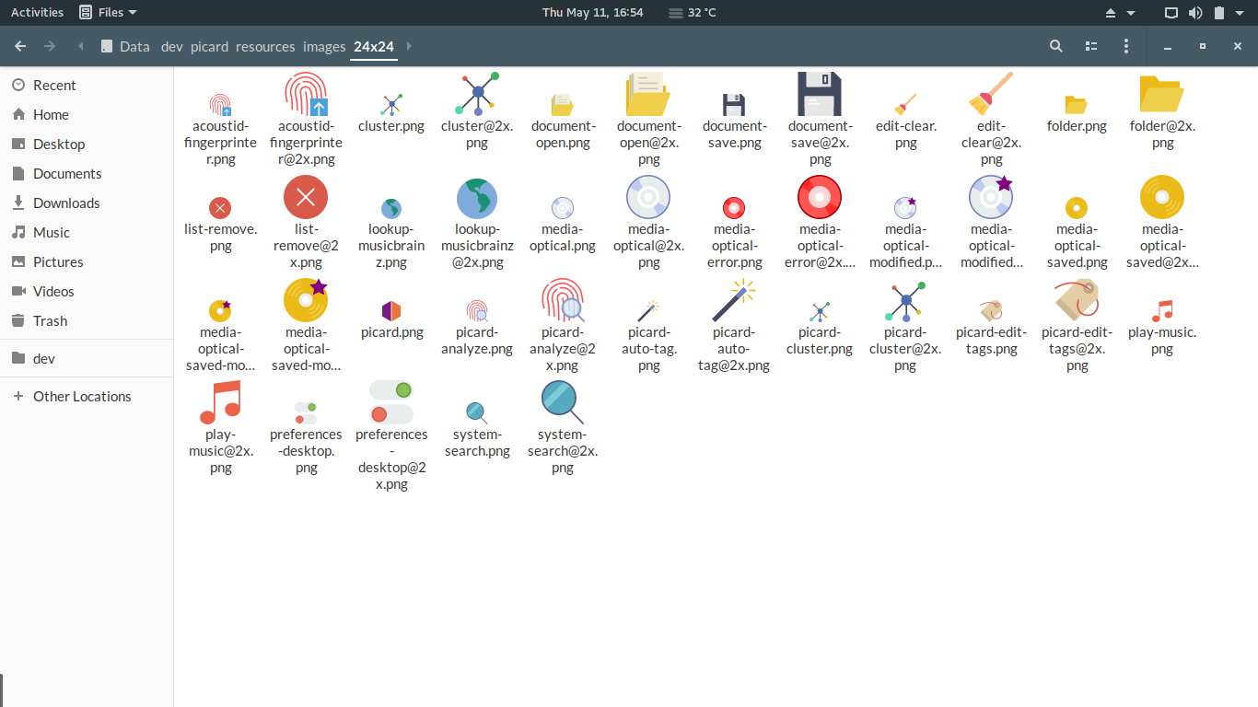
Task: Click the picard-auto-tag@2x.png magic wand icon
Action: click(733, 300)
